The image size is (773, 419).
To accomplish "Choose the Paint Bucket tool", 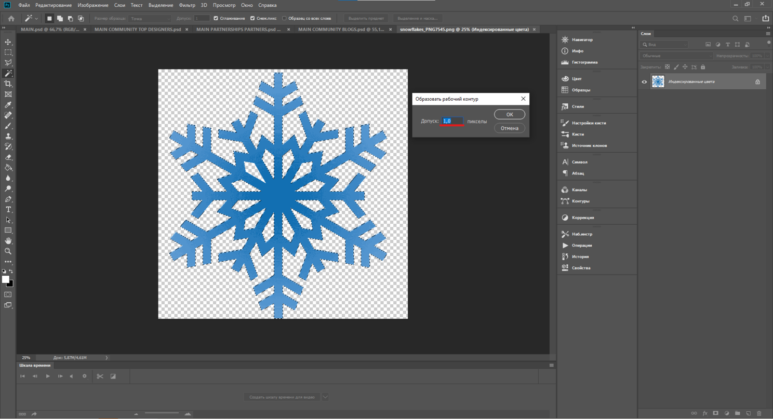I will (x=8, y=168).
